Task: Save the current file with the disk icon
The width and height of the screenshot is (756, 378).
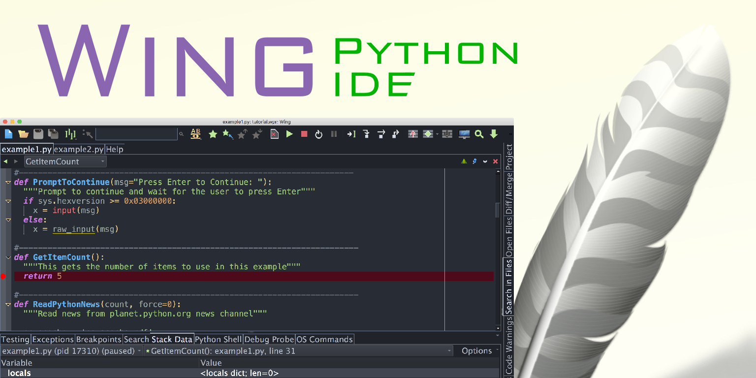Action: click(x=38, y=134)
